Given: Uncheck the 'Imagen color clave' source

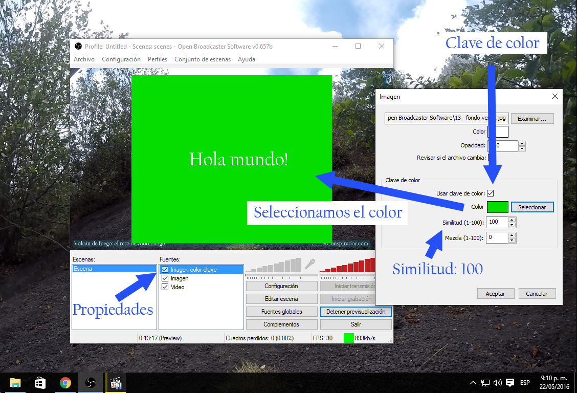Looking at the screenshot, I should pyautogui.click(x=165, y=270).
